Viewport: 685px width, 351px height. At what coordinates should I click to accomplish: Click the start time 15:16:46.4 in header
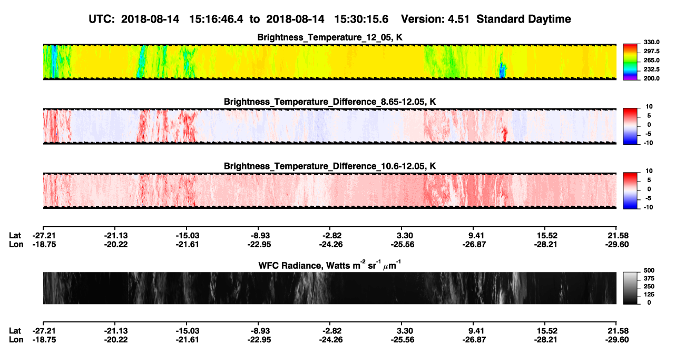[x=216, y=19]
